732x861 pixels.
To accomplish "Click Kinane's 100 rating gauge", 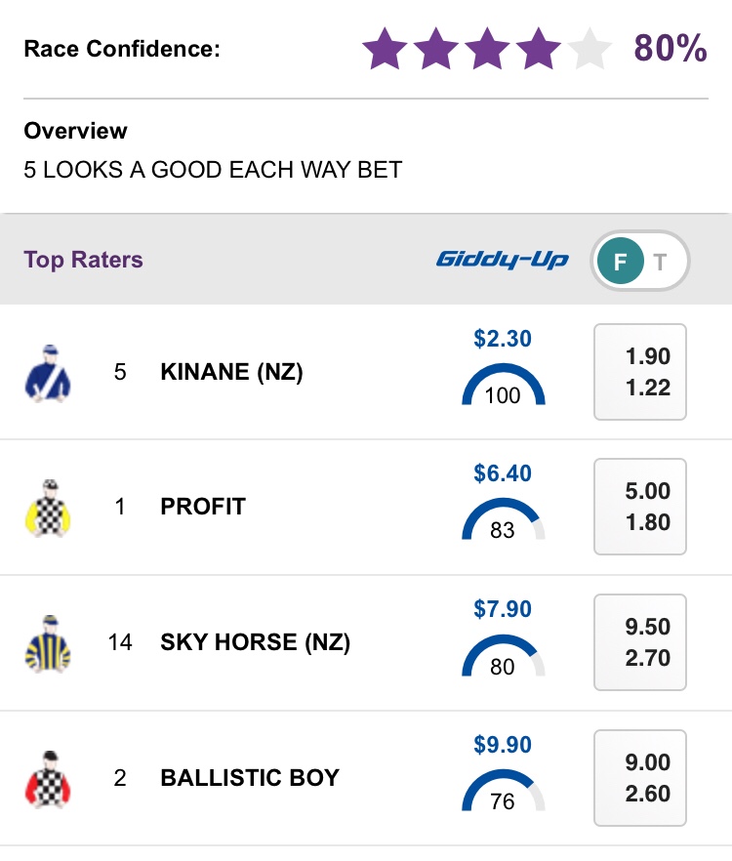I will pos(503,386).
